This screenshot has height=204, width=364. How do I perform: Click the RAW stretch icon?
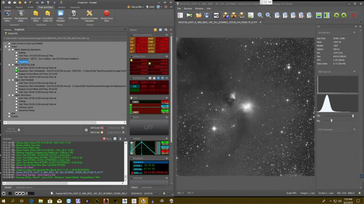pos(242,15)
